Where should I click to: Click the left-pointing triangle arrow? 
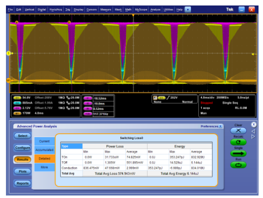click(x=253, y=131)
